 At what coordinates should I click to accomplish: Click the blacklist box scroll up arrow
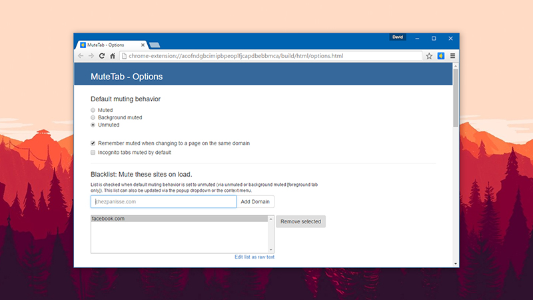click(271, 219)
